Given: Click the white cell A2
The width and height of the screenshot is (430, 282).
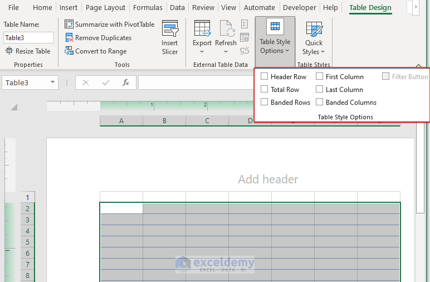Looking at the screenshot, I should tap(121, 208).
